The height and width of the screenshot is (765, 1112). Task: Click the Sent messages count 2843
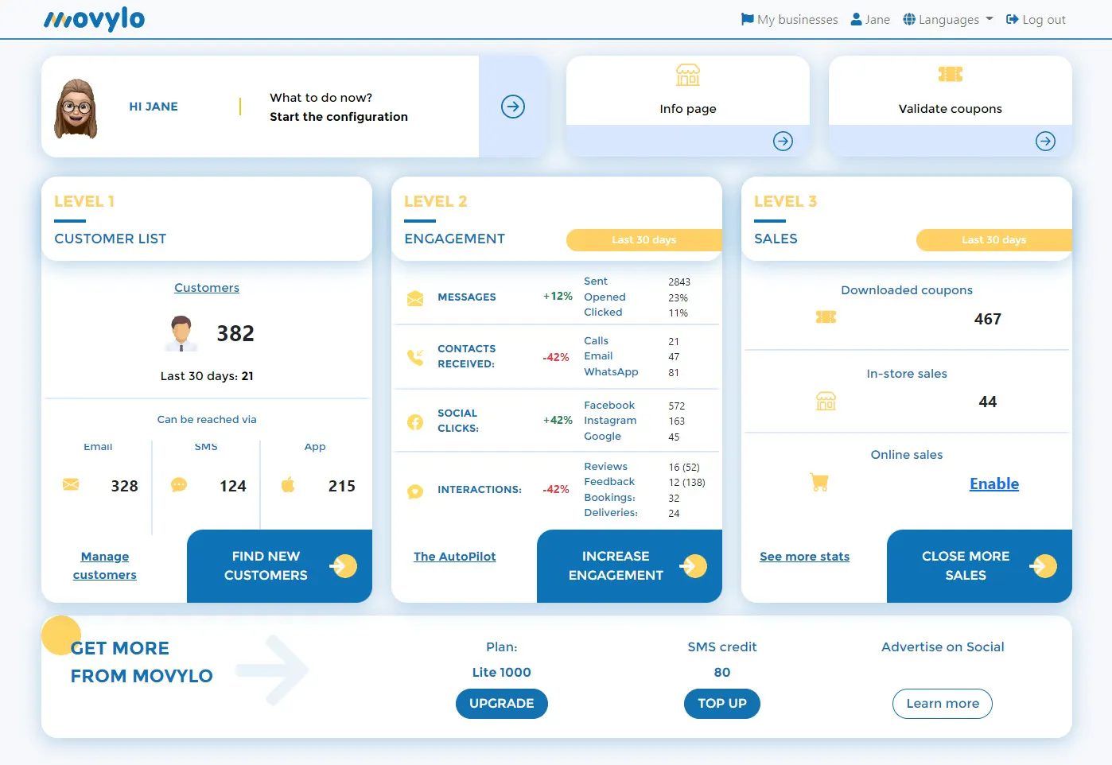coord(679,282)
